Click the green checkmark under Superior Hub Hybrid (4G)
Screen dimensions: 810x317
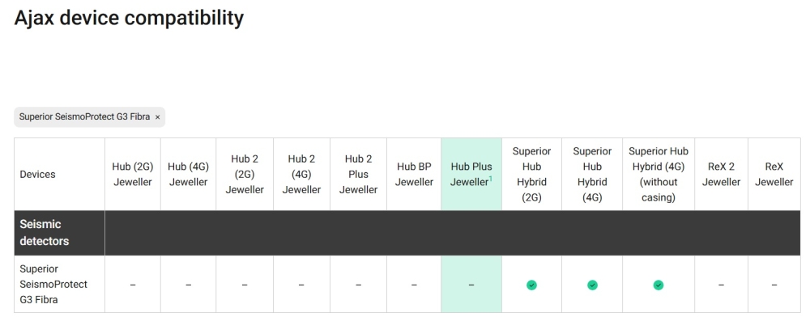pyautogui.click(x=592, y=285)
